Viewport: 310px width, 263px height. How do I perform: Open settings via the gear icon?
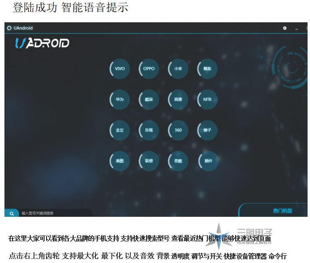[285, 28]
